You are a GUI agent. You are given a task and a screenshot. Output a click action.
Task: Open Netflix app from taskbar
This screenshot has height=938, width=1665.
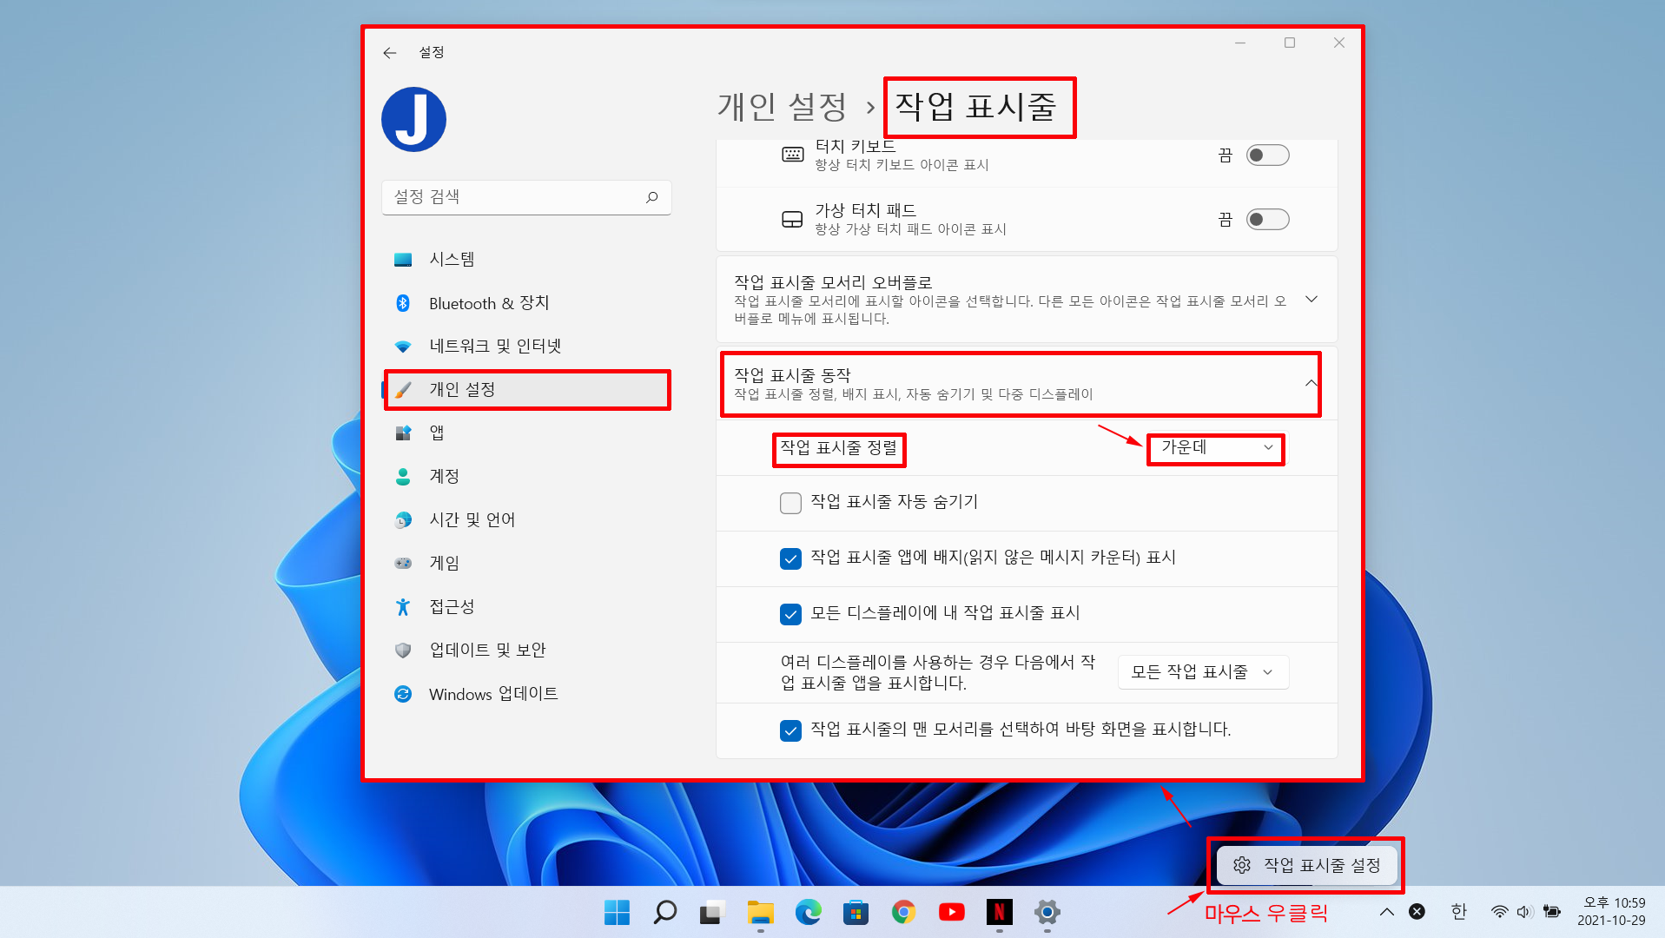(999, 912)
